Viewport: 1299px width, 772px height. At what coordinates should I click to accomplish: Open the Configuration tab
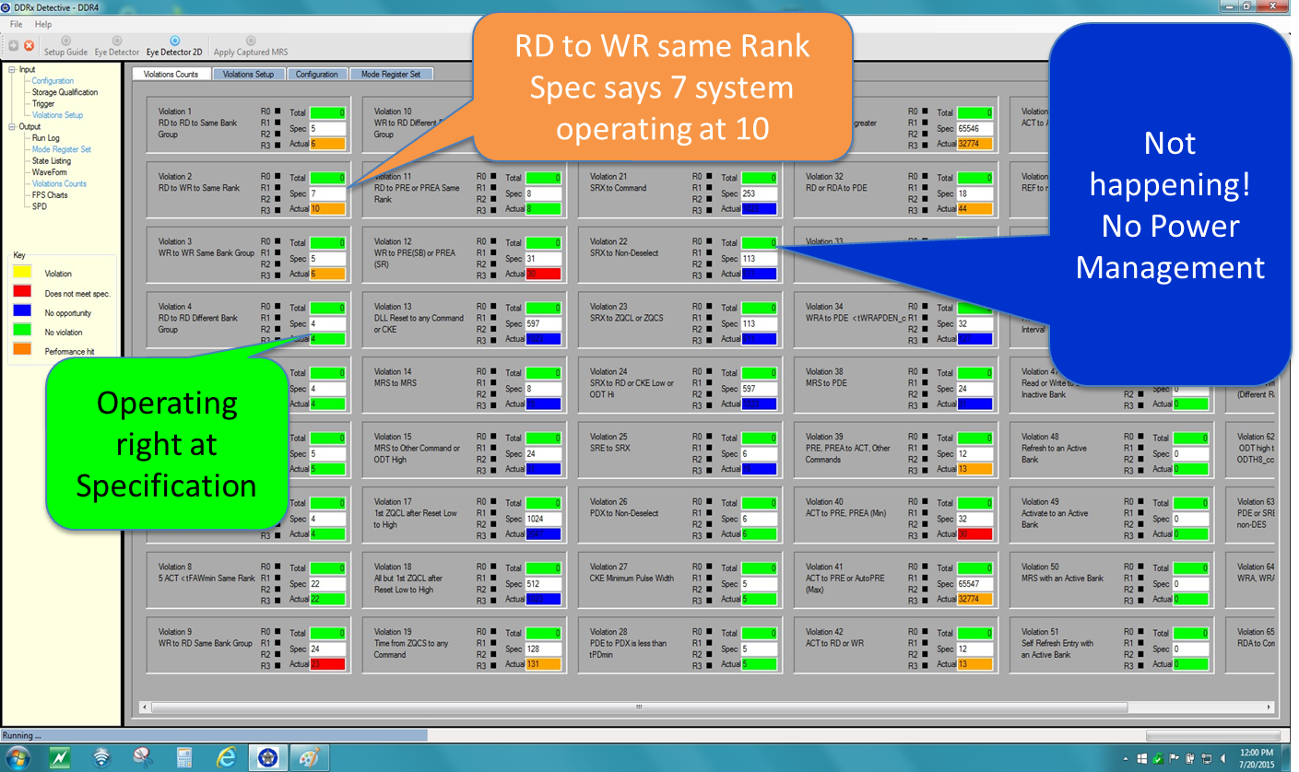pos(317,74)
